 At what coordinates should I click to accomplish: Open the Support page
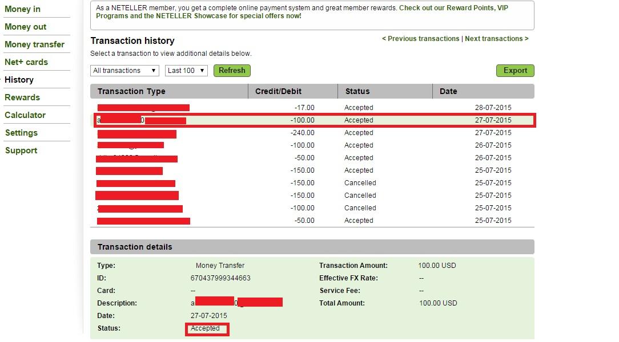(21, 151)
